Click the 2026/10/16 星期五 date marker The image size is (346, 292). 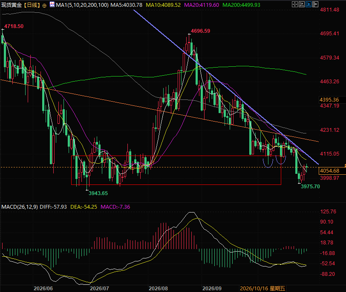tap(262, 288)
